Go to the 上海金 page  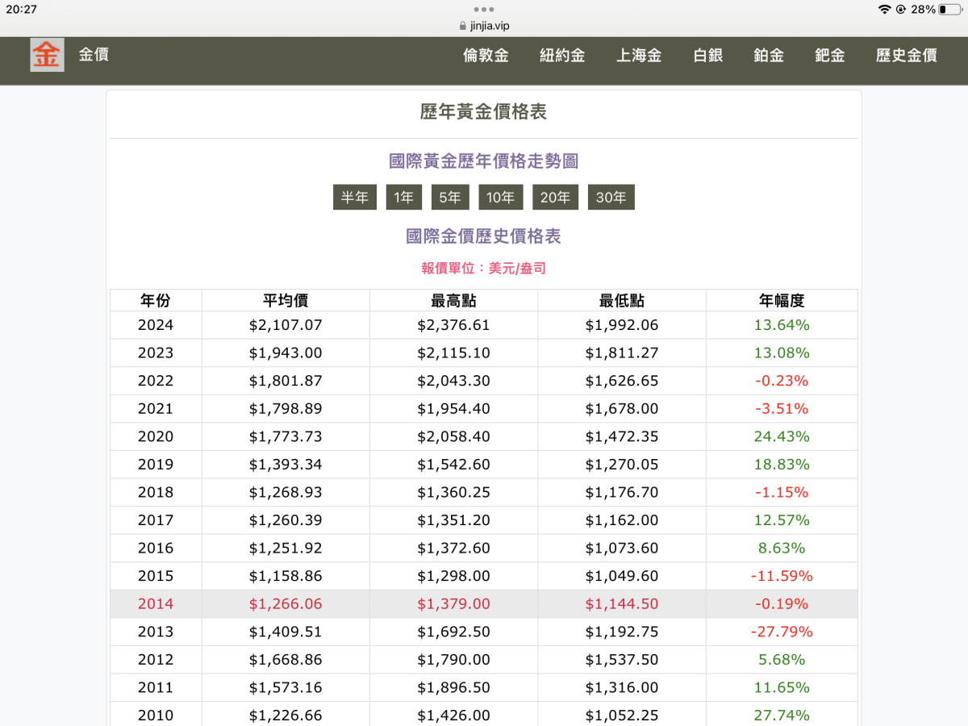639,56
